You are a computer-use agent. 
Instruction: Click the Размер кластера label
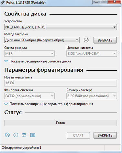coord(79,90)
